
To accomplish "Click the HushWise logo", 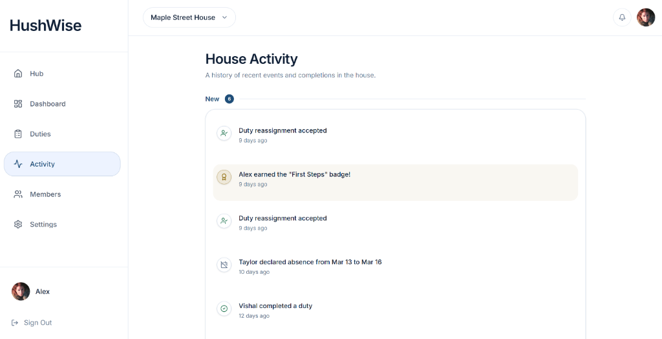I will click(46, 26).
